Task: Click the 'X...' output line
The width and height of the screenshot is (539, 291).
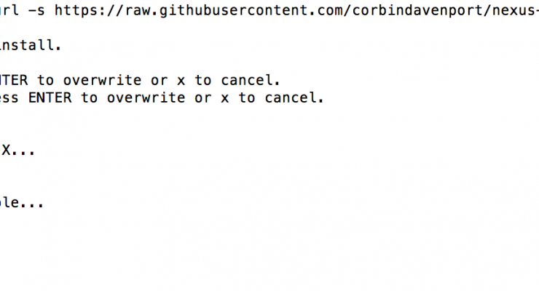Action: pyautogui.click(x=18, y=150)
